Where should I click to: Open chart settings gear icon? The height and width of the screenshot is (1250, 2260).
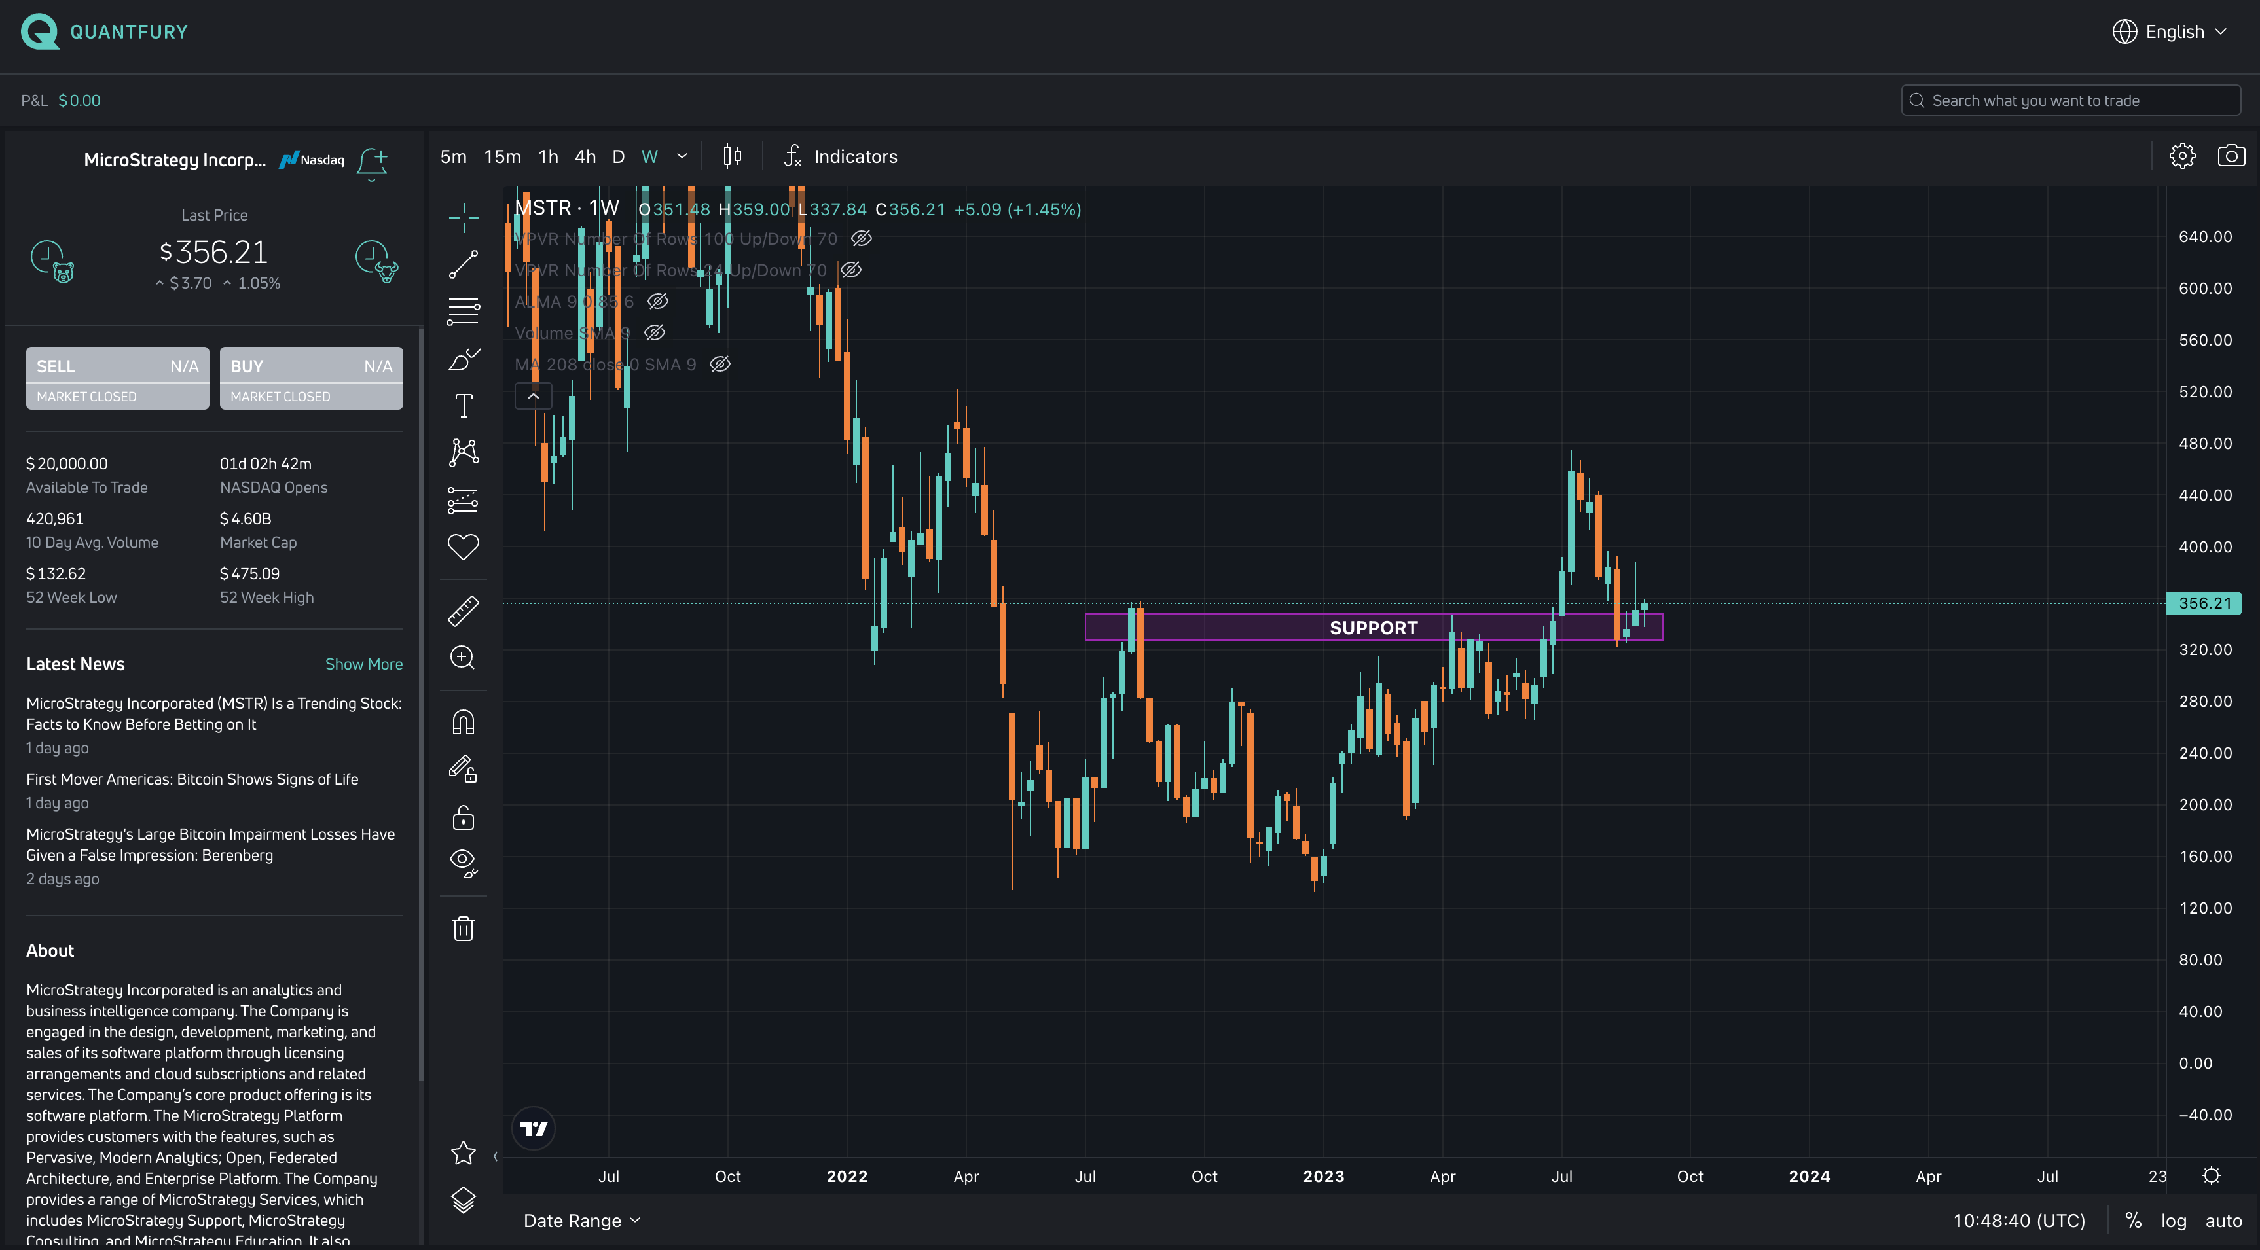[x=2182, y=156]
